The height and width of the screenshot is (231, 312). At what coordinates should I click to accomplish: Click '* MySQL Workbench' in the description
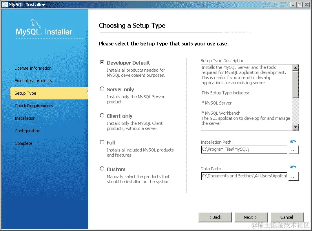coord(221,113)
